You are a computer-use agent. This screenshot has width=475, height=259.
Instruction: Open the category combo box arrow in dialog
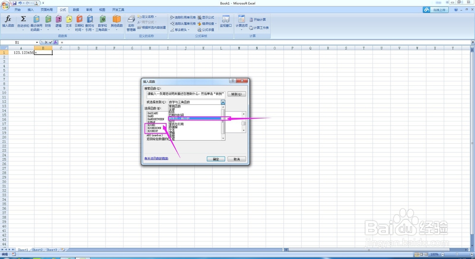223,102
